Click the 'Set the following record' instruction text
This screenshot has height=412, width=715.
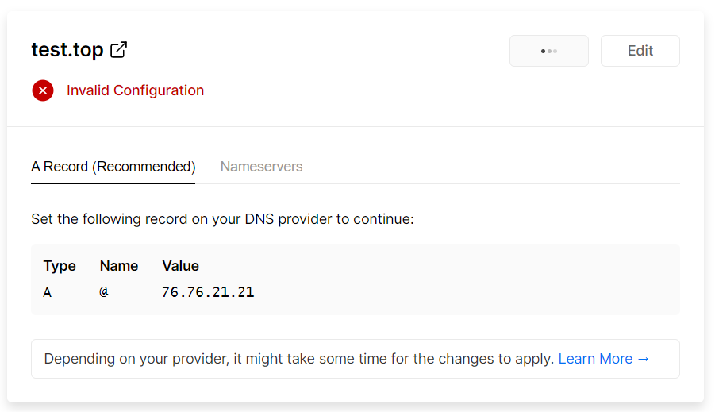coord(222,219)
